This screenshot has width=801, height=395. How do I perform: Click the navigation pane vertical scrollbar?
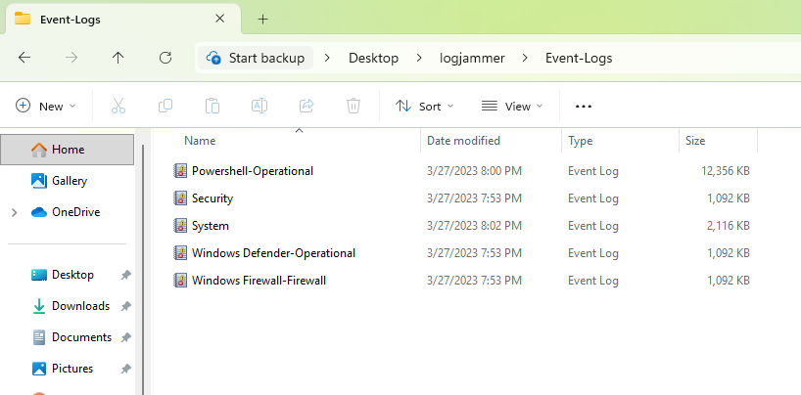click(143, 271)
